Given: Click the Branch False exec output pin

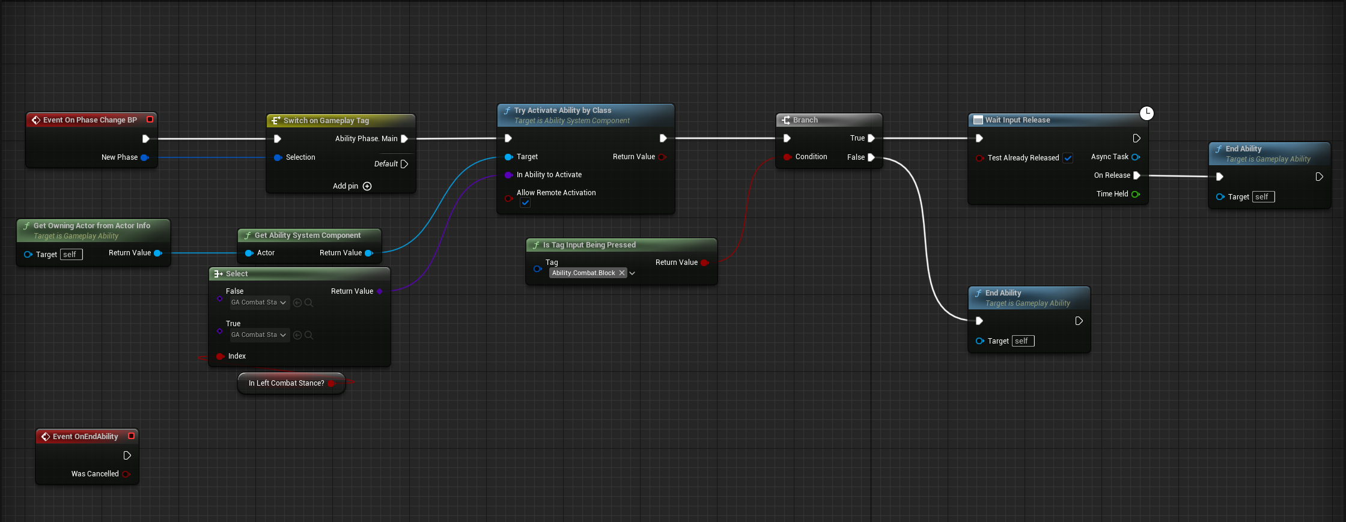Looking at the screenshot, I should tap(871, 157).
